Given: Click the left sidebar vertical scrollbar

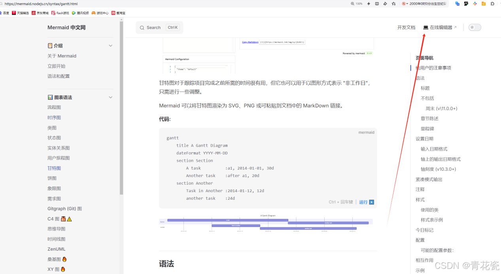Looking at the screenshot, I should (122, 108).
